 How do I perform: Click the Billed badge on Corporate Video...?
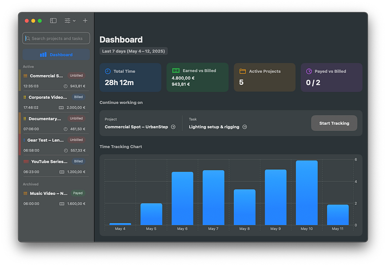[x=78, y=97]
